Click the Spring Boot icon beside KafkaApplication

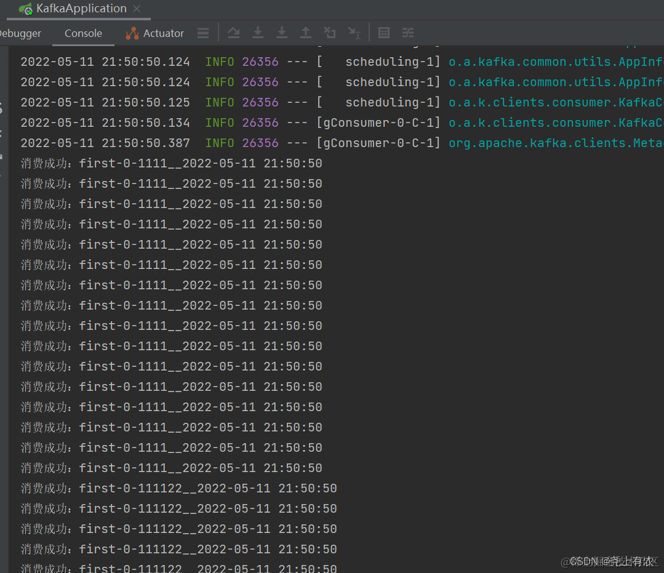[x=26, y=9]
